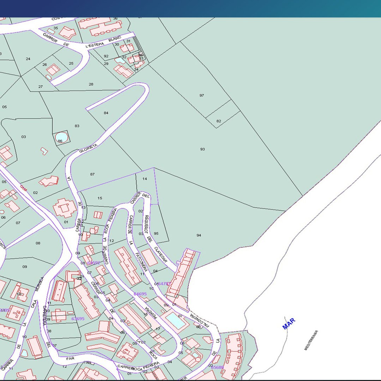Screen dimensions: 381x381
Task: Select parcel 87 beside Glorieta road
Action: click(x=92, y=174)
